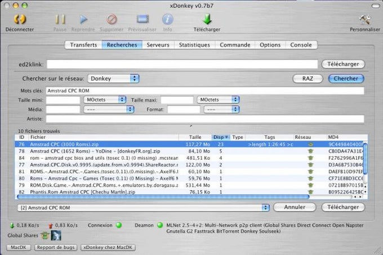Click the Global Shares blue avatar thumbnail
This screenshot has height=255, width=383.
56,236
